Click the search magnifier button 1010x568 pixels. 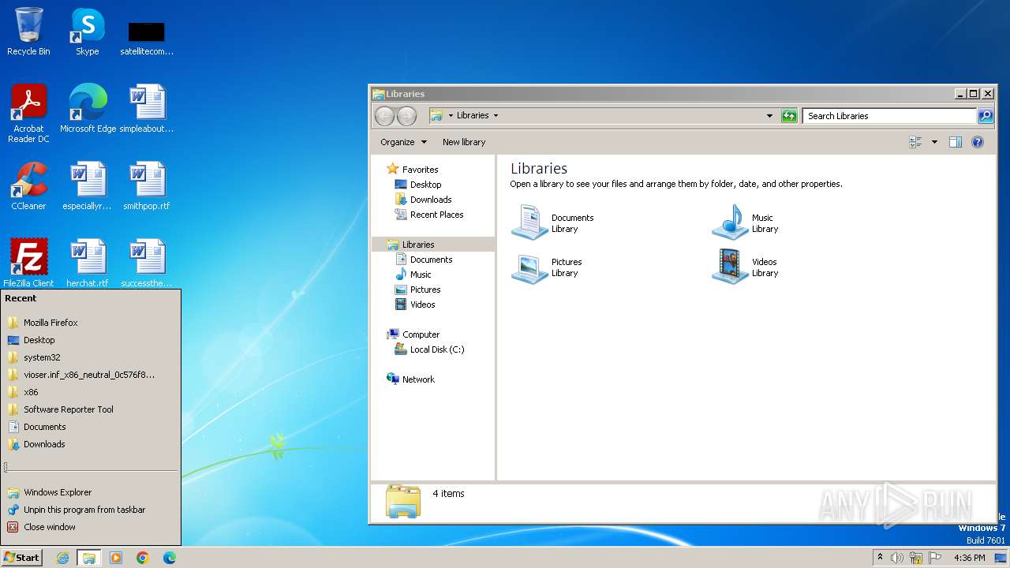point(986,116)
